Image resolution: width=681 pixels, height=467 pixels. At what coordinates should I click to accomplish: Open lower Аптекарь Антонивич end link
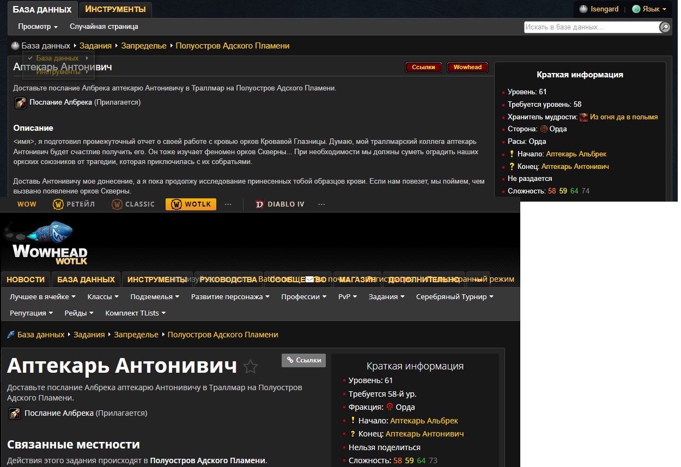[x=425, y=434]
